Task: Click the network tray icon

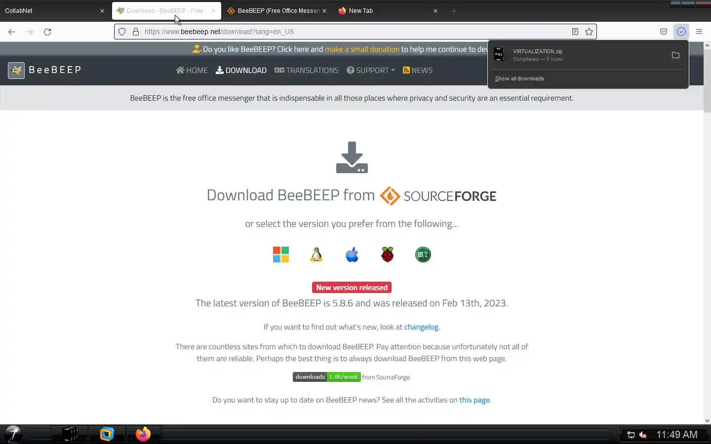Action: (631, 435)
